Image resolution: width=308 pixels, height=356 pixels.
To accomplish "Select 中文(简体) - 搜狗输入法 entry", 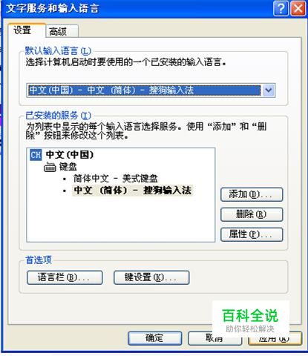I will [133, 191].
